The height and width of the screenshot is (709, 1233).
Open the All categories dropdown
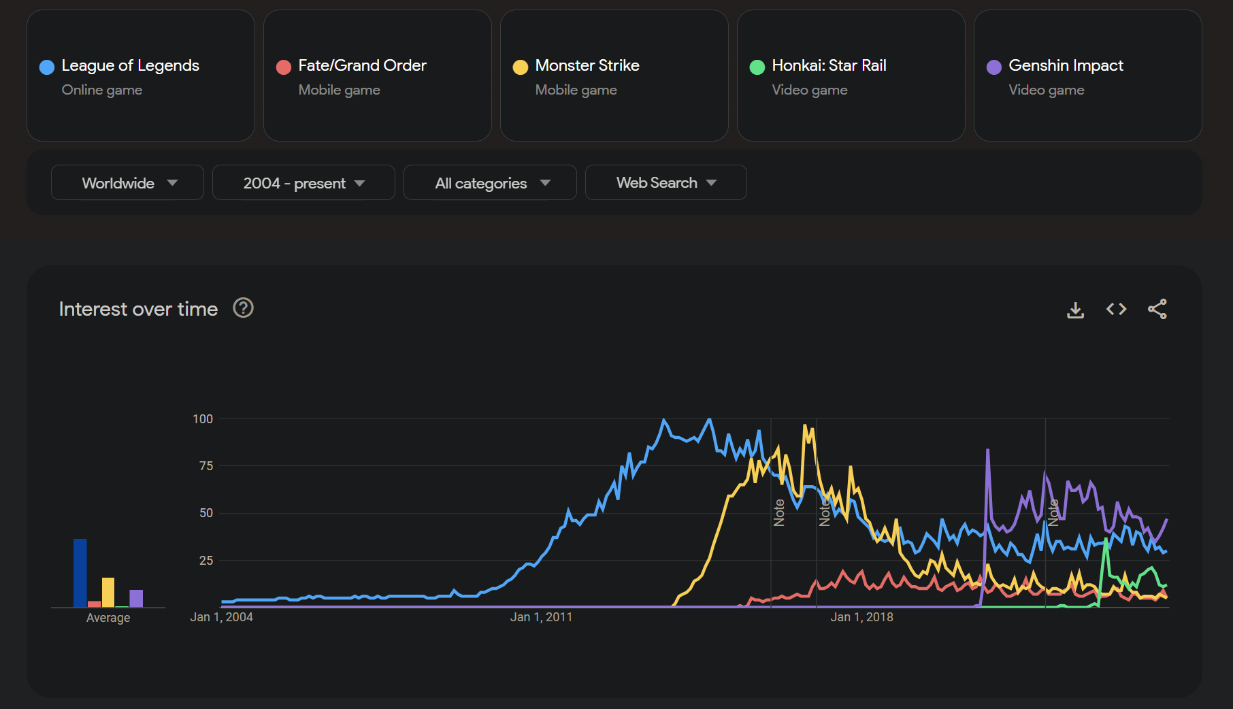490,183
